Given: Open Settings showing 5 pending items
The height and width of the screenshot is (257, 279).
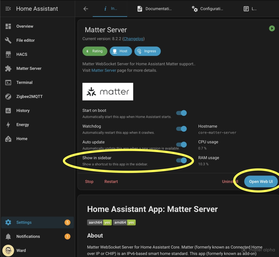Looking at the screenshot, I should click(x=24, y=222).
